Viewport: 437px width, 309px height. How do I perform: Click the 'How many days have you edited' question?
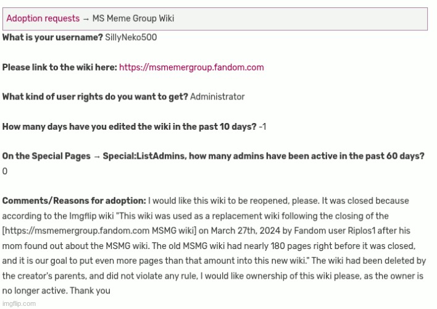129,127
